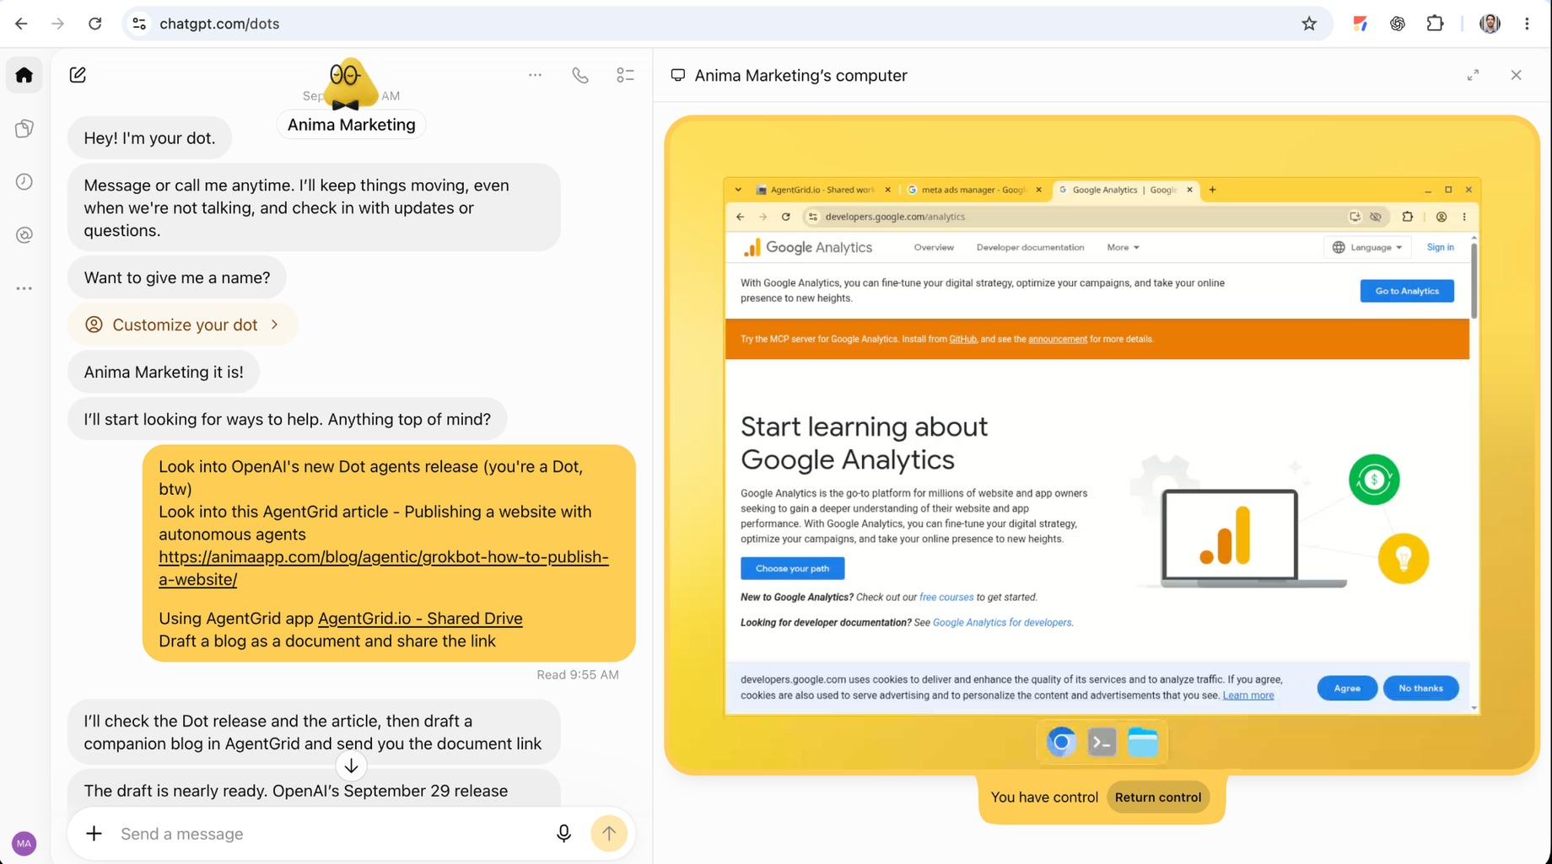This screenshot has width=1552, height=864.
Task: Bookmark this page with star icon
Action: pos(1308,24)
